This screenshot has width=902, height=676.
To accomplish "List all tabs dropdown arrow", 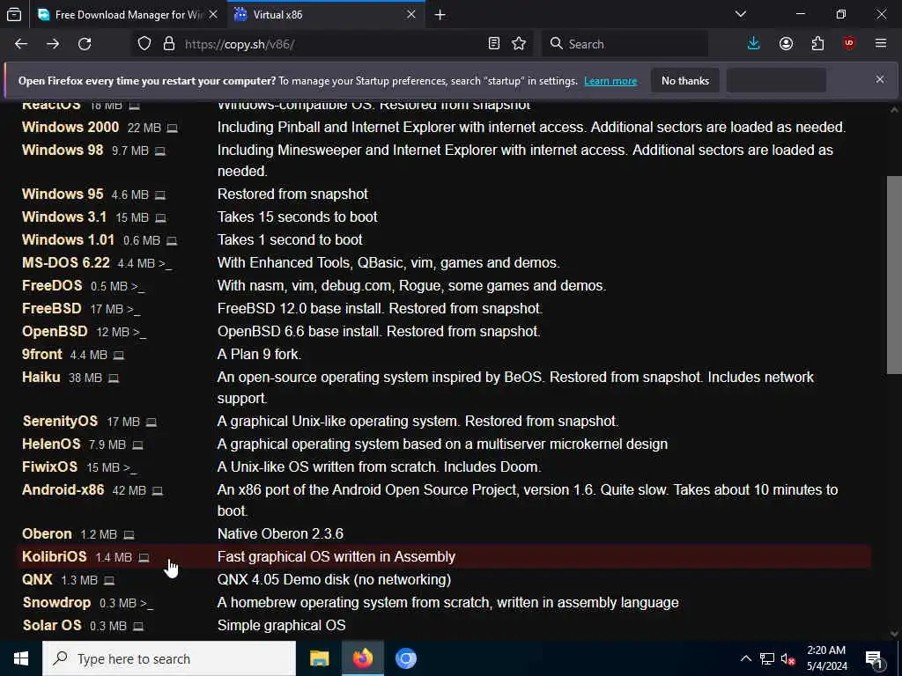I will [741, 14].
